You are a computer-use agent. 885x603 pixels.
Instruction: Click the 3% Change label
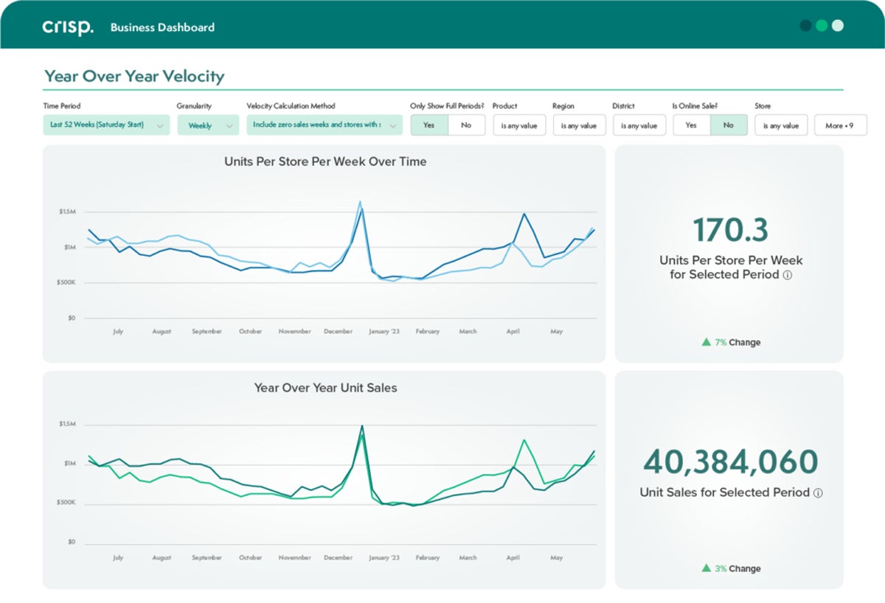click(x=737, y=568)
